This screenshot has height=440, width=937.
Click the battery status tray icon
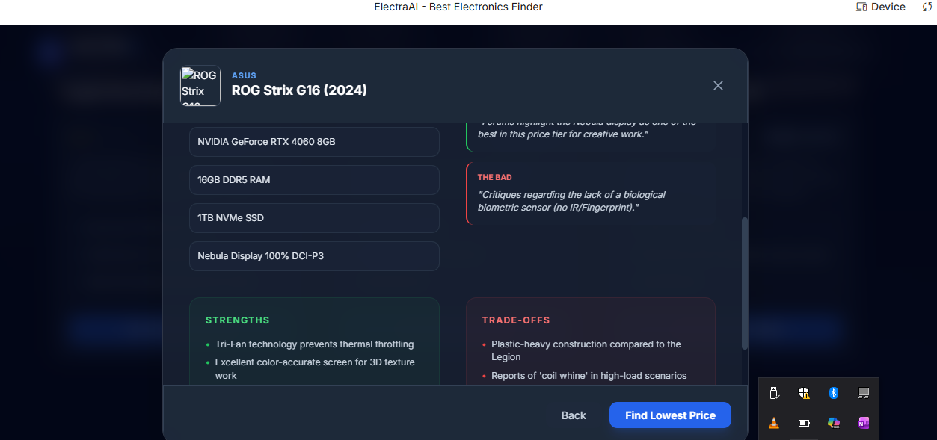pos(804,423)
